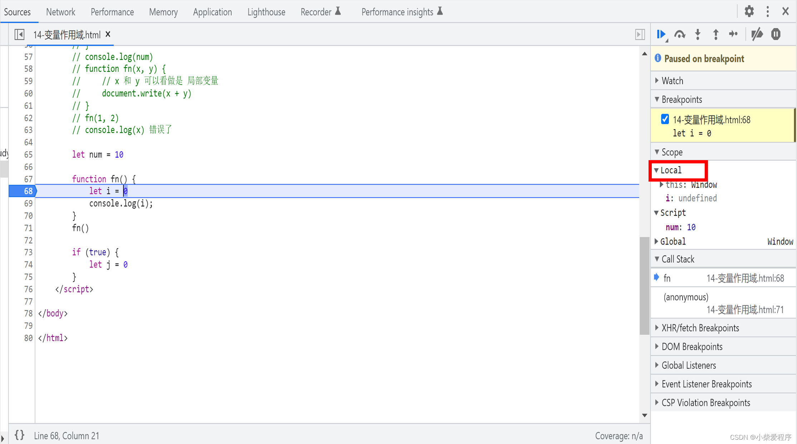Resume script execution

[661, 34]
